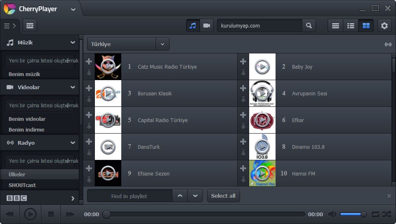Download Baby Joy with the arrow icon

[x=243, y=73]
